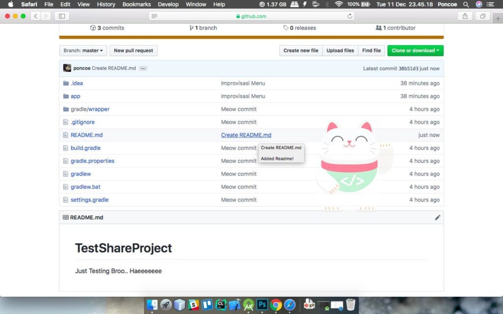Open README.md in the file list
This screenshot has height=314, width=503.
tap(86, 135)
